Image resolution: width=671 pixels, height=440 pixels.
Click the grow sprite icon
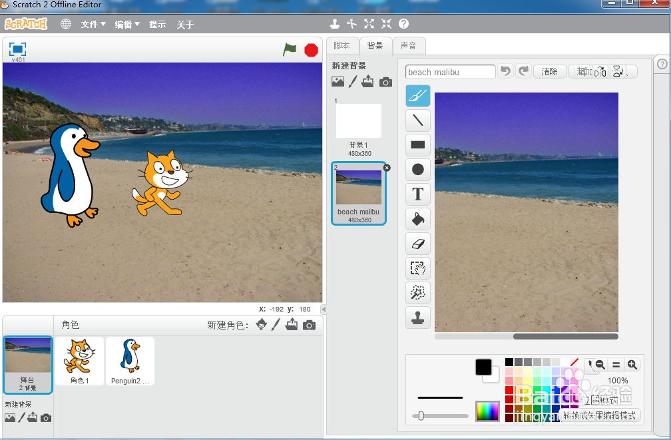(x=369, y=24)
